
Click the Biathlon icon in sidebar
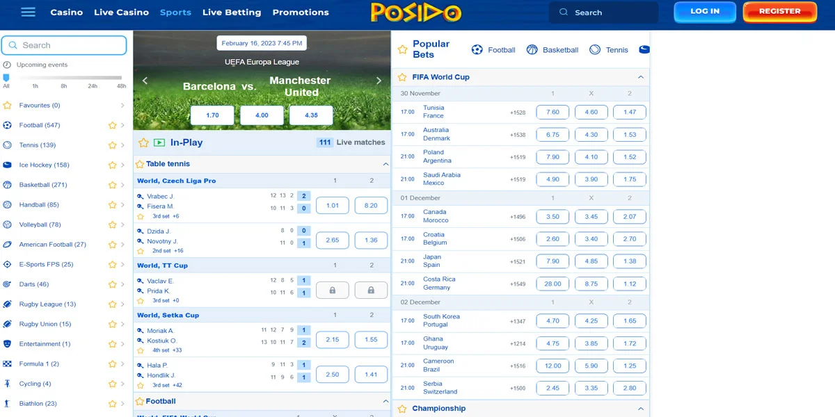[7, 403]
